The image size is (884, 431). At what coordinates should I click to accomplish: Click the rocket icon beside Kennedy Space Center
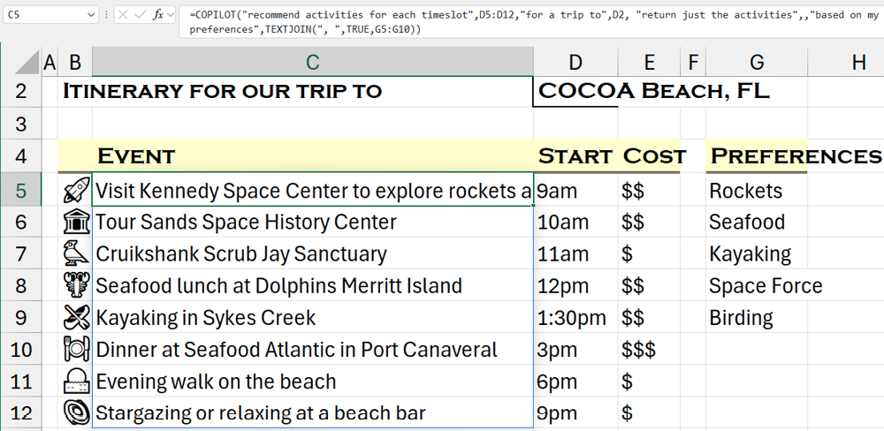click(x=77, y=191)
